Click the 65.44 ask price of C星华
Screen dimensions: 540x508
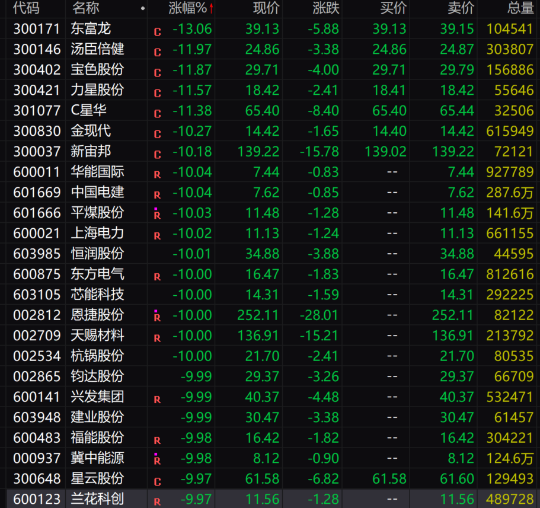pyautogui.click(x=457, y=111)
